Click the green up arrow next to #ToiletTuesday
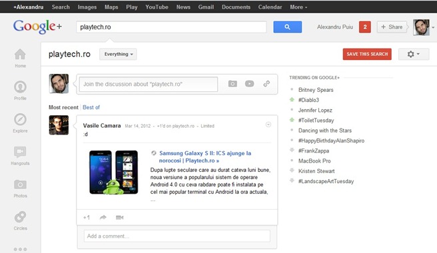The width and height of the screenshot is (437, 253). 292,120
